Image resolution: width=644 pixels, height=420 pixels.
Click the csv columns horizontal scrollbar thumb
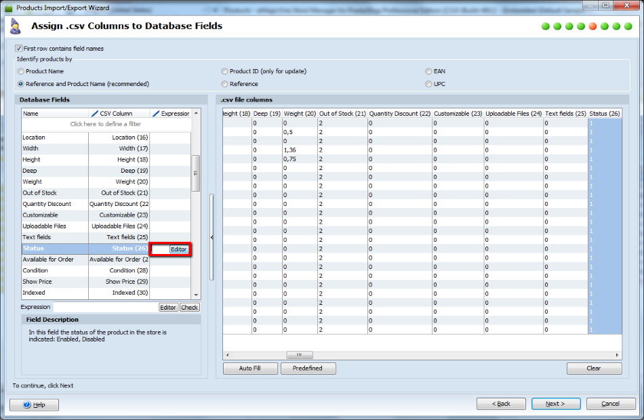[300, 355]
